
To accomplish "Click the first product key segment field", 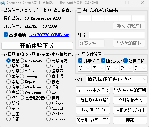I will [85, 18].
